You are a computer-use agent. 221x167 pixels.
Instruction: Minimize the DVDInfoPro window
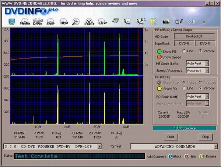pyautogui.click(x=207, y=3)
